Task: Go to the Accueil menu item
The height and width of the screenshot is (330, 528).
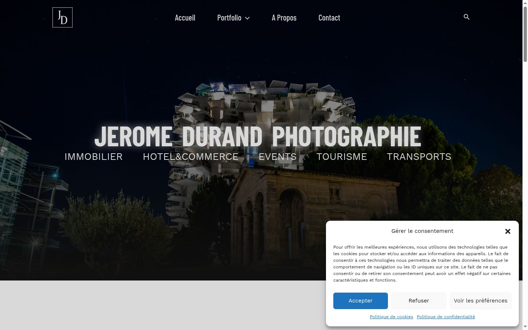Action: click(x=185, y=18)
